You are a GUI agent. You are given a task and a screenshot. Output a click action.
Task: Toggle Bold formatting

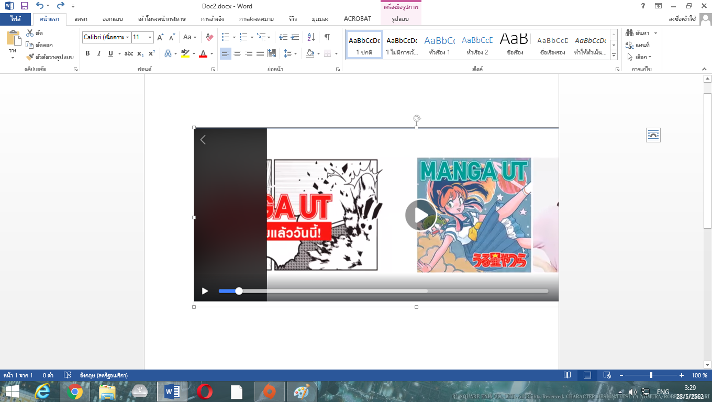(87, 53)
